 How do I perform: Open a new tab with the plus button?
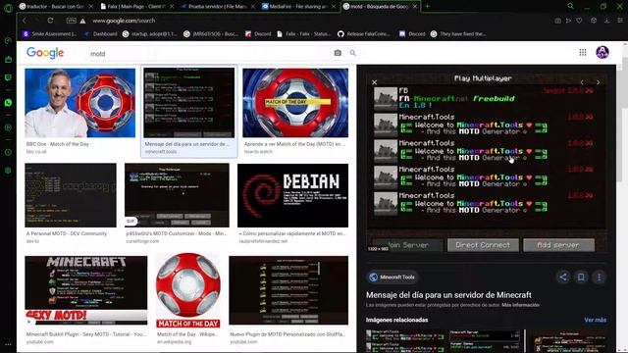427,7
